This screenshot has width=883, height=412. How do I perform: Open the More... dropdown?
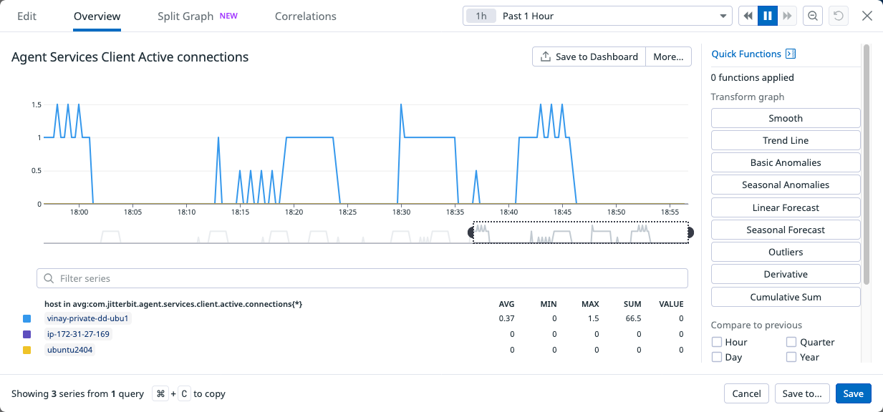tap(667, 57)
